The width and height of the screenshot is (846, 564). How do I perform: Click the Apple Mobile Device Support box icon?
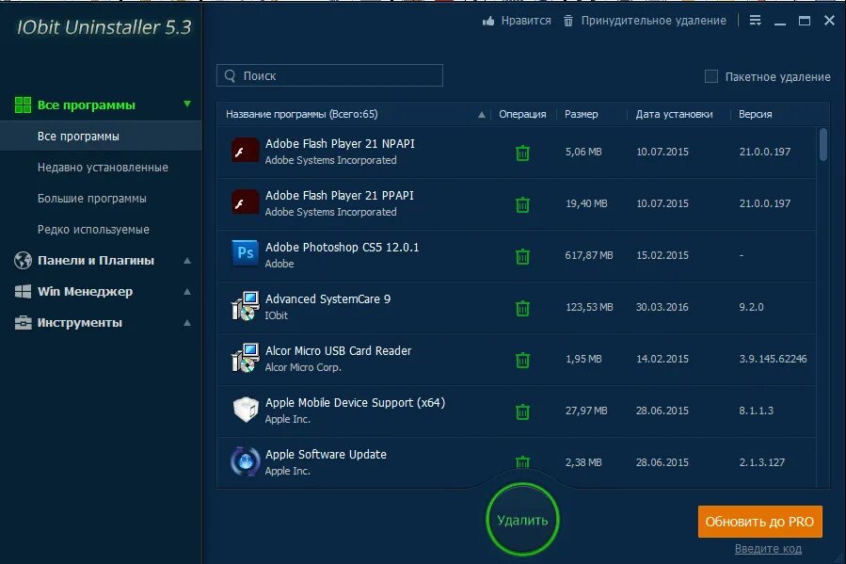(x=245, y=410)
